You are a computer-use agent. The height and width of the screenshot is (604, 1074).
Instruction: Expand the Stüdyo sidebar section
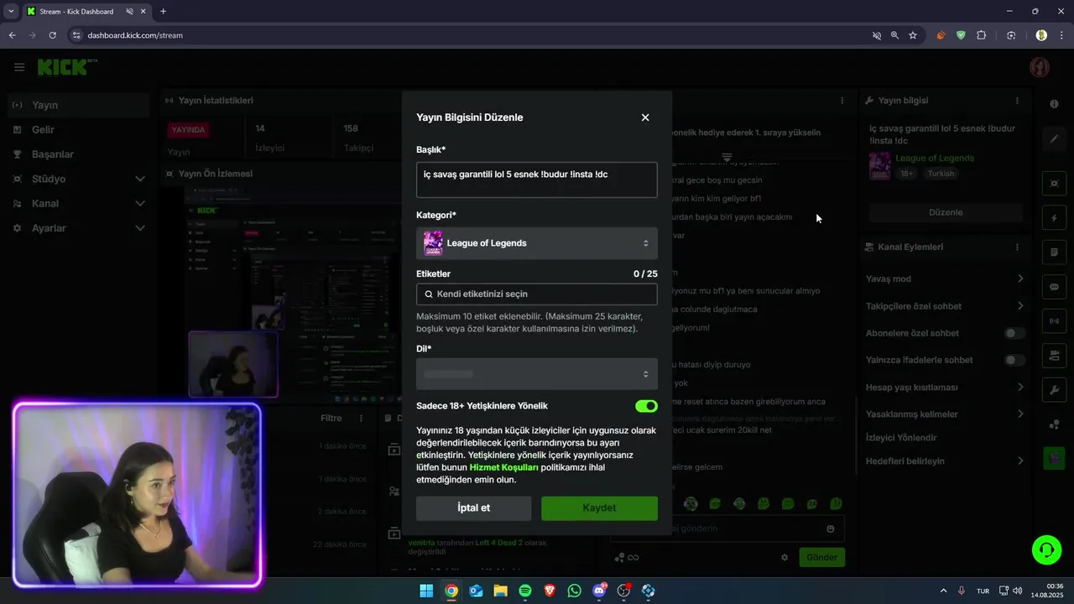pos(77,179)
